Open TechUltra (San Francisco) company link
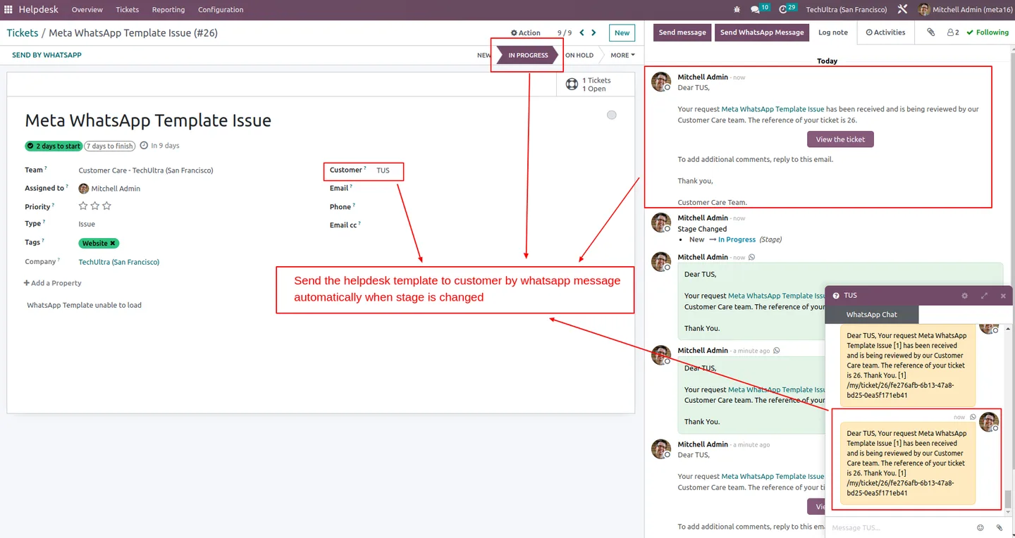 coord(119,262)
